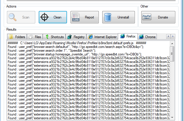Select the Firefox tab
Image resolution: width=184 pixels, height=121 pixels.
(x=128, y=36)
